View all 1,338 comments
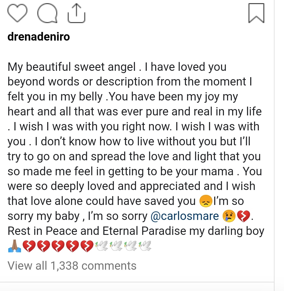This screenshot has height=291, width=284. (72, 266)
